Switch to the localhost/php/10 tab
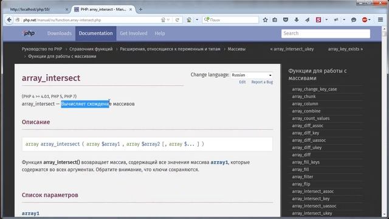Screen dimensions: 389x219 click(x=37, y=10)
